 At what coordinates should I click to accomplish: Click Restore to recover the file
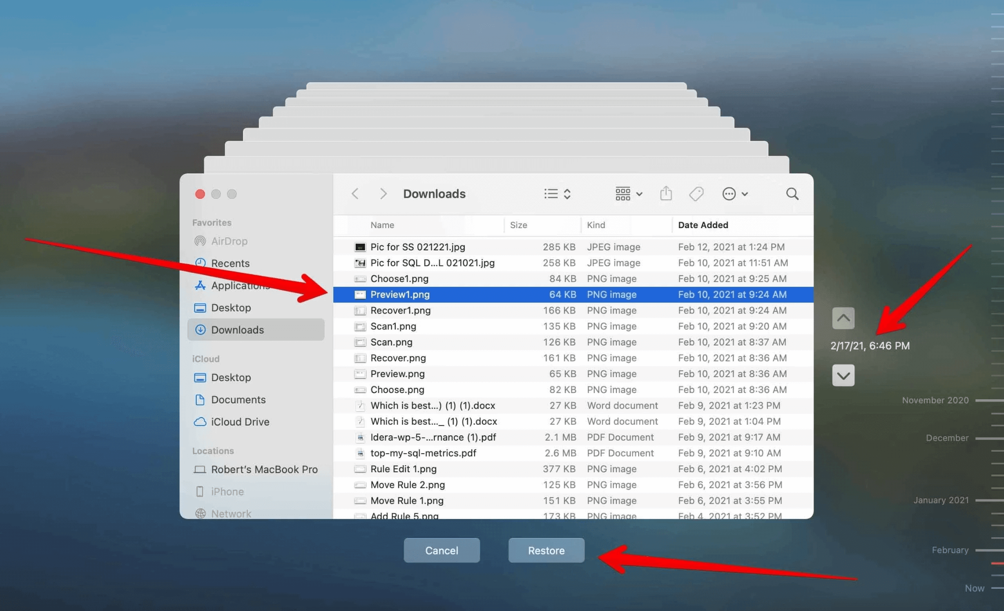(x=546, y=550)
